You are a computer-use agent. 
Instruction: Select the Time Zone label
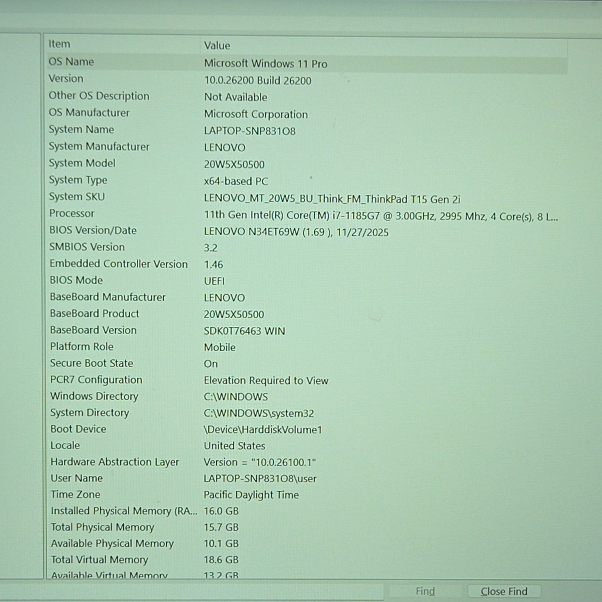tap(75, 494)
